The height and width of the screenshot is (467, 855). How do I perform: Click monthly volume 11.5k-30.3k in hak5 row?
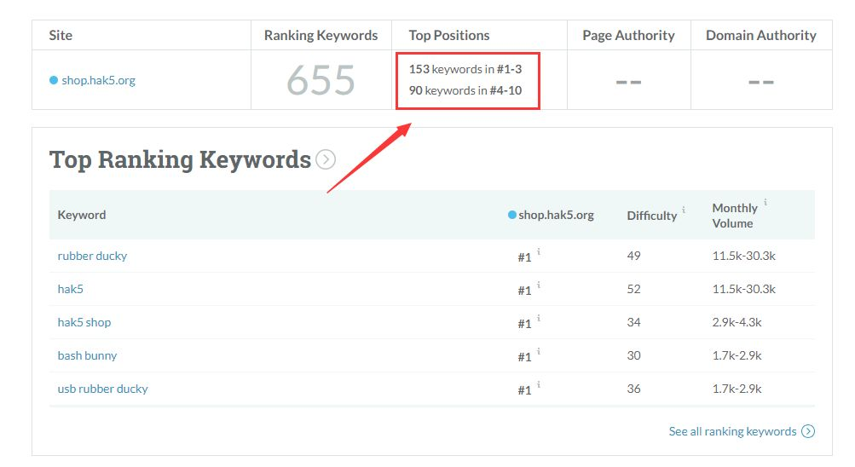pyautogui.click(x=744, y=289)
